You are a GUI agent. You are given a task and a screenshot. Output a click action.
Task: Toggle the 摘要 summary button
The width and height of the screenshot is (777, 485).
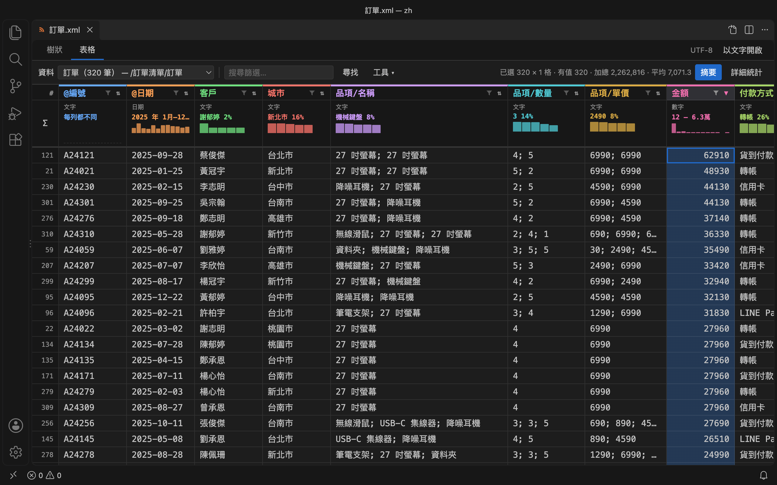708,72
